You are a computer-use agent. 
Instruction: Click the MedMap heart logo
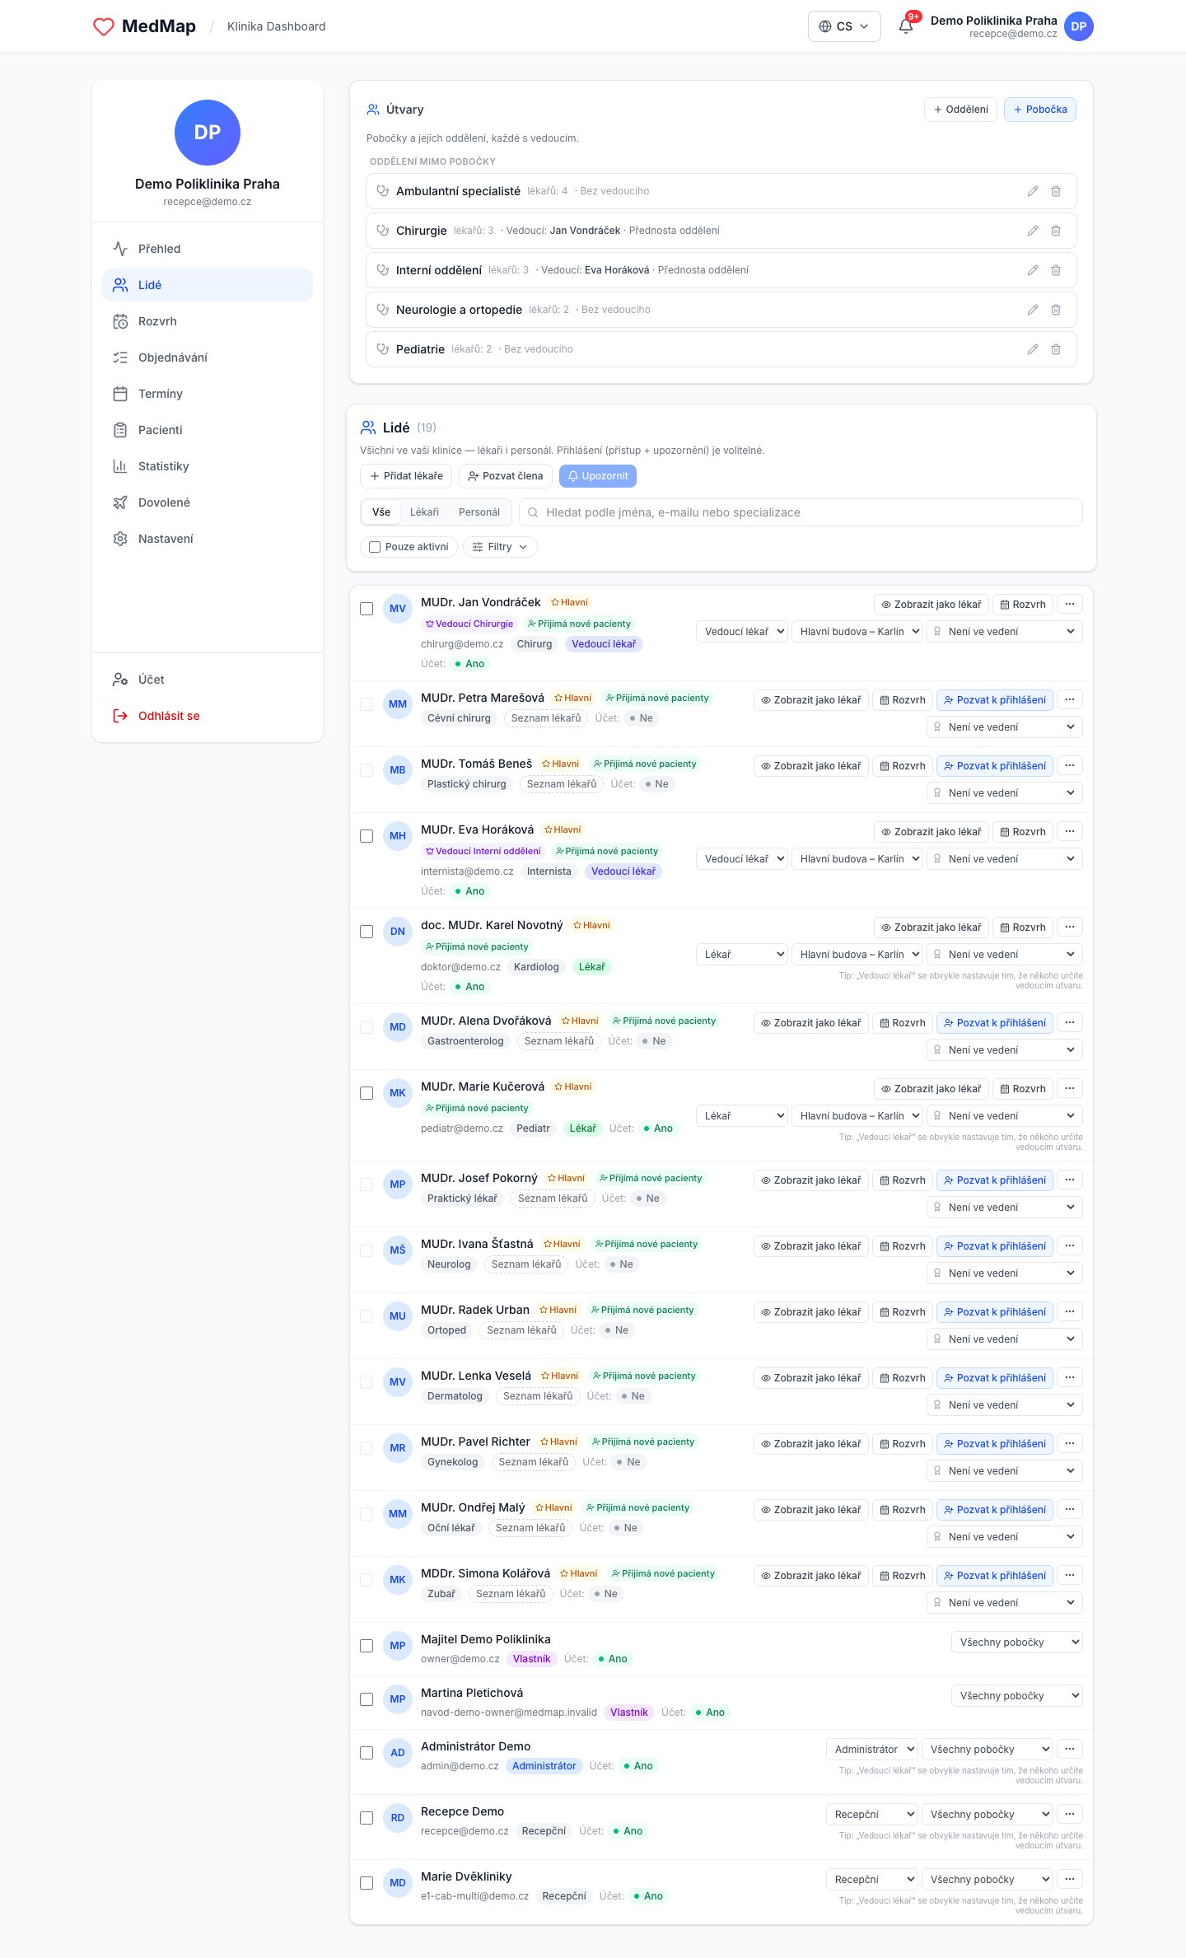[104, 26]
